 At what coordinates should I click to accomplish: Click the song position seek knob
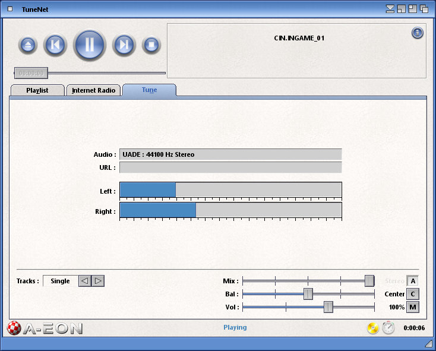pos(31,73)
